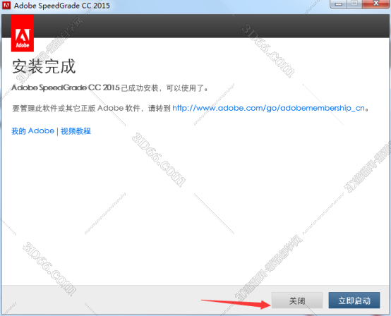Click the window title Adobe SpeedGrade CC 2015
391x316 pixels.
[x=62, y=6]
